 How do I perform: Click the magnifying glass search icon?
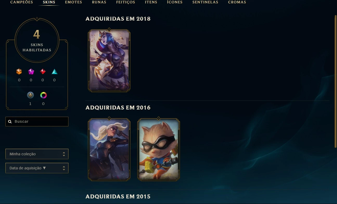10,121
